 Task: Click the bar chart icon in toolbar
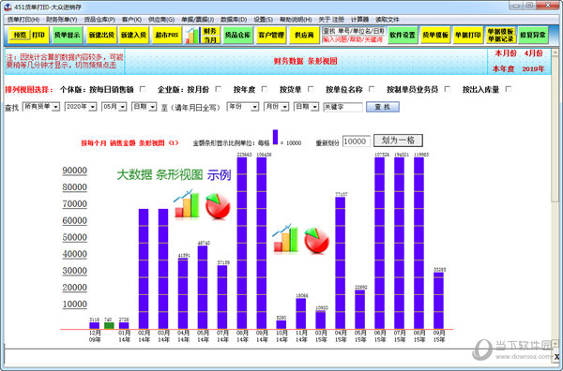tap(192, 36)
